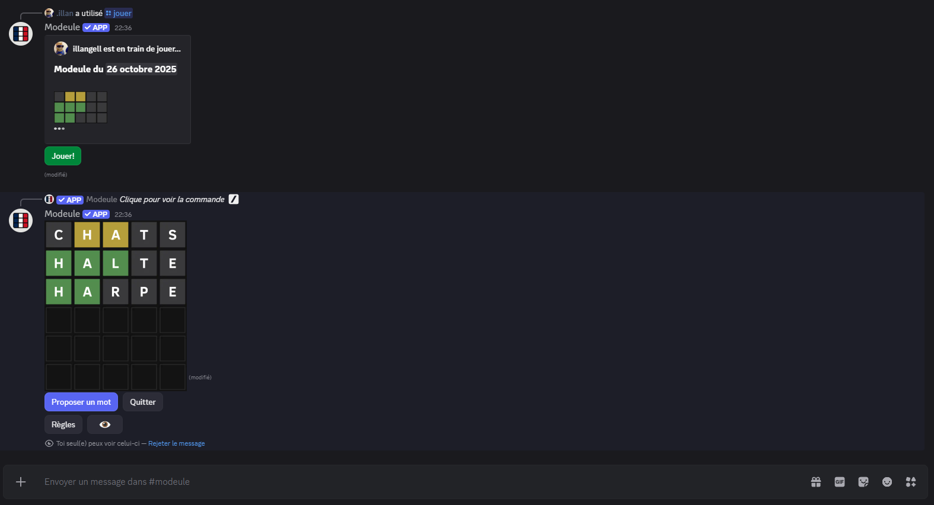This screenshot has height=505, width=934.
Task: Toggle the eye visibility button
Action: 105,424
